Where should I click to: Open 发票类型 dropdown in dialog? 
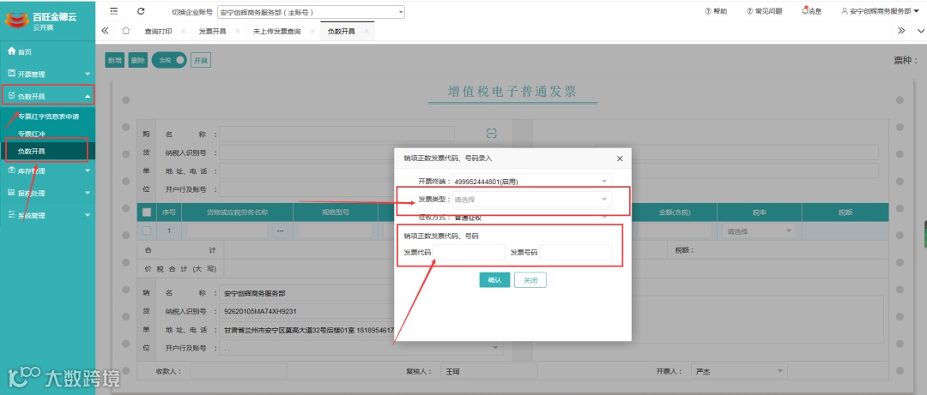[x=532, y=200]
